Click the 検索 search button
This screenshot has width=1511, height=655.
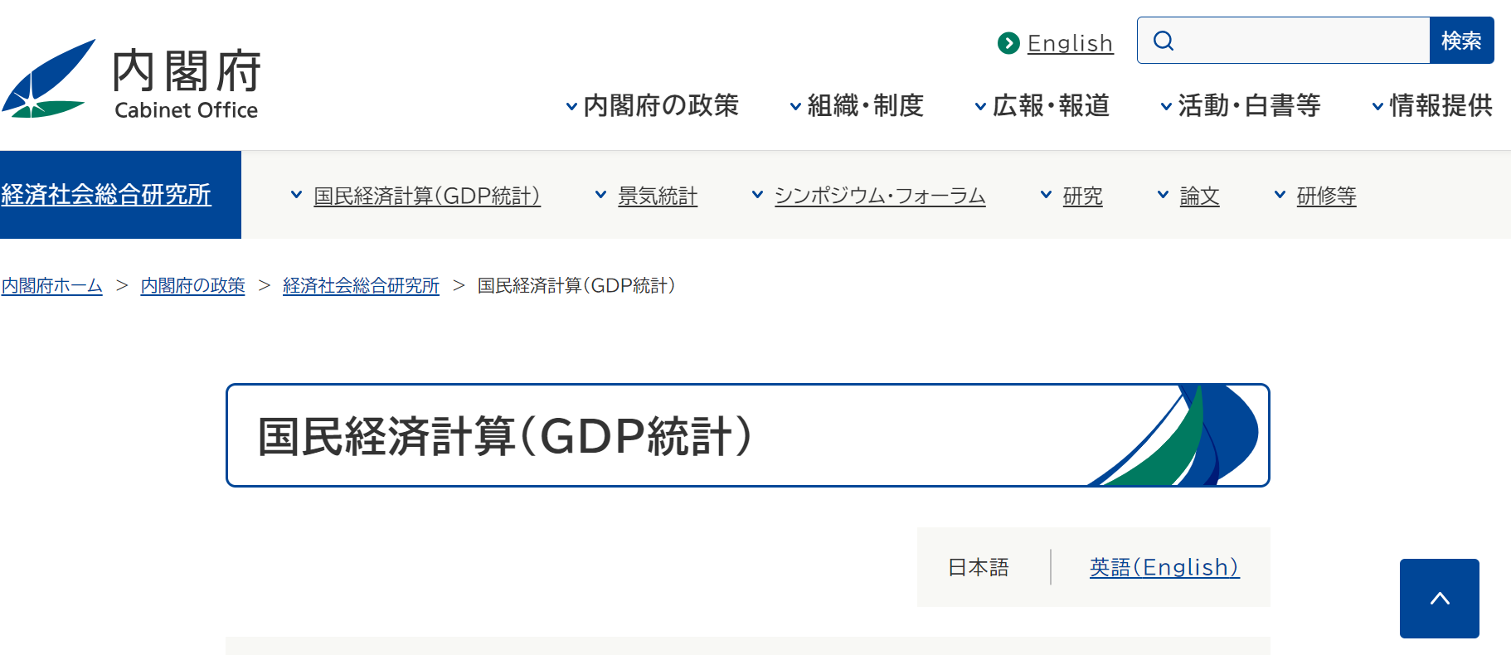coord(1461,41)
